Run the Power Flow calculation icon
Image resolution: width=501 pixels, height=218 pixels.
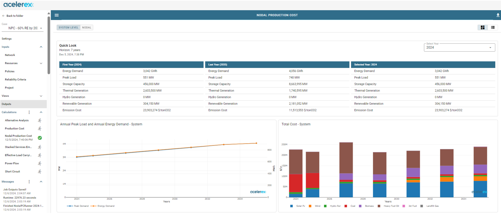click(40, 163)
